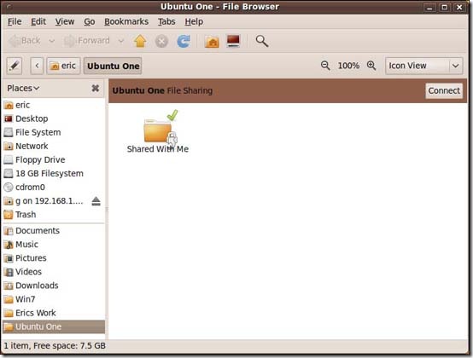Open cdrom0 in sidebar

coord(54,187)
